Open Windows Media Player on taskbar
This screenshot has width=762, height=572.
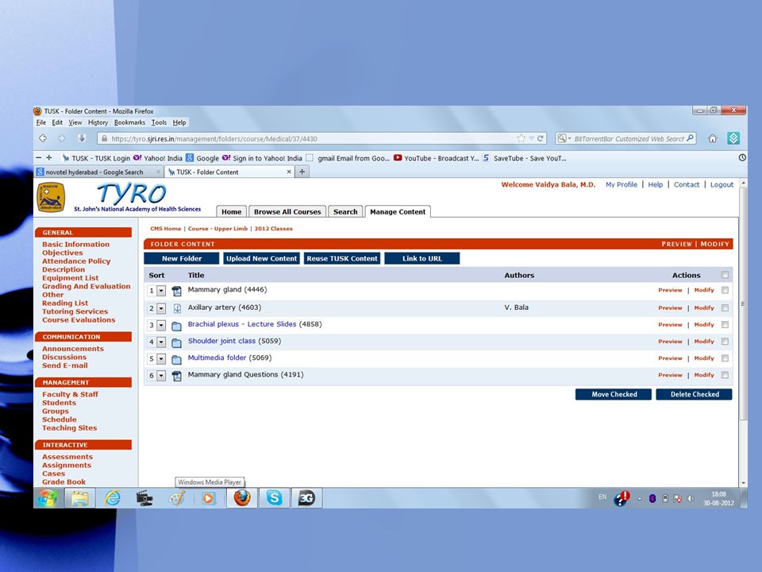point(209,498)
